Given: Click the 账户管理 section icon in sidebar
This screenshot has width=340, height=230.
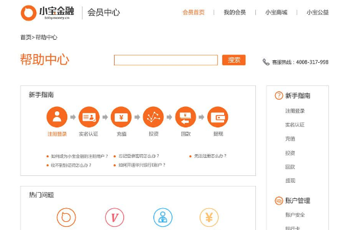Looking at the screenshot, I should point(279,201).
